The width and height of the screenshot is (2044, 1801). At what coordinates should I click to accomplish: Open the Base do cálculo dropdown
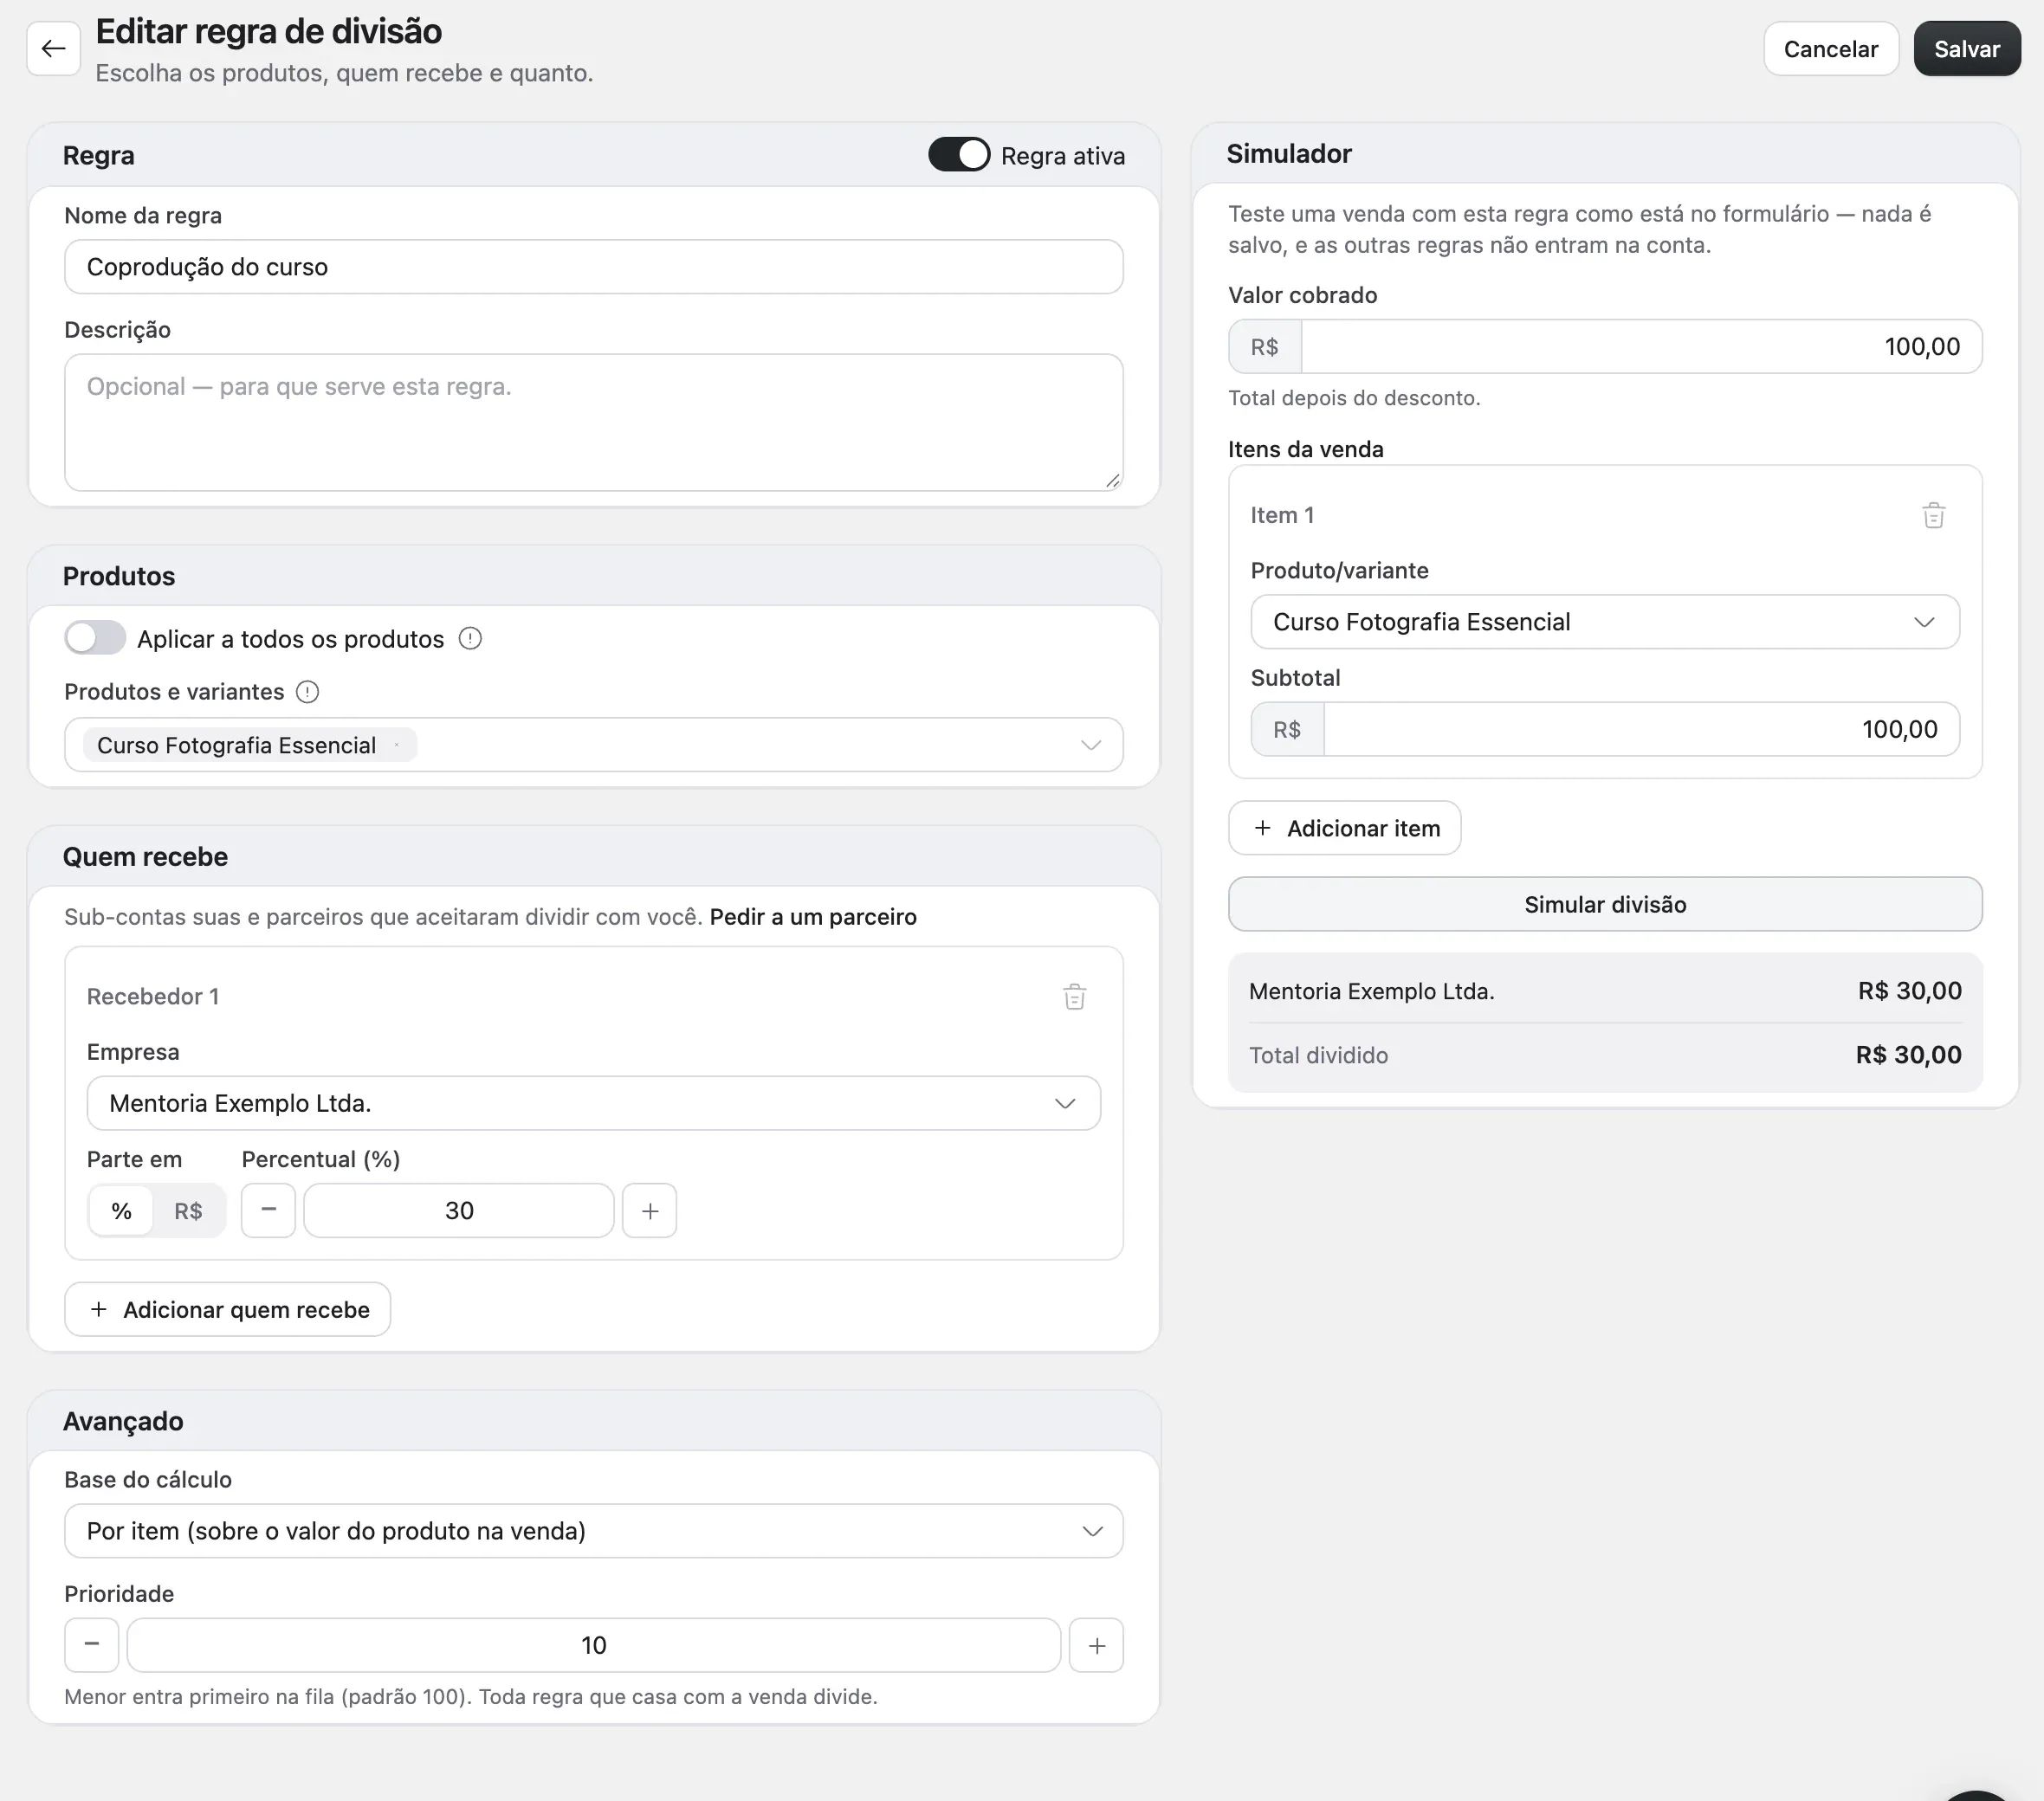pos(594,1531)
